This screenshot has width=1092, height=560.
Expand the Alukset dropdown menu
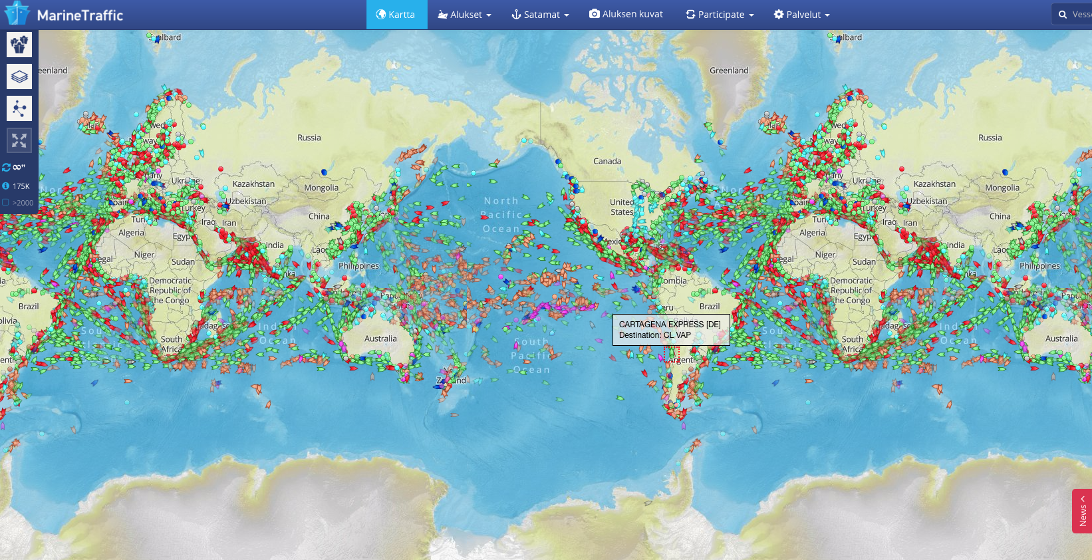pyautogui.click(x=464, y=15)
